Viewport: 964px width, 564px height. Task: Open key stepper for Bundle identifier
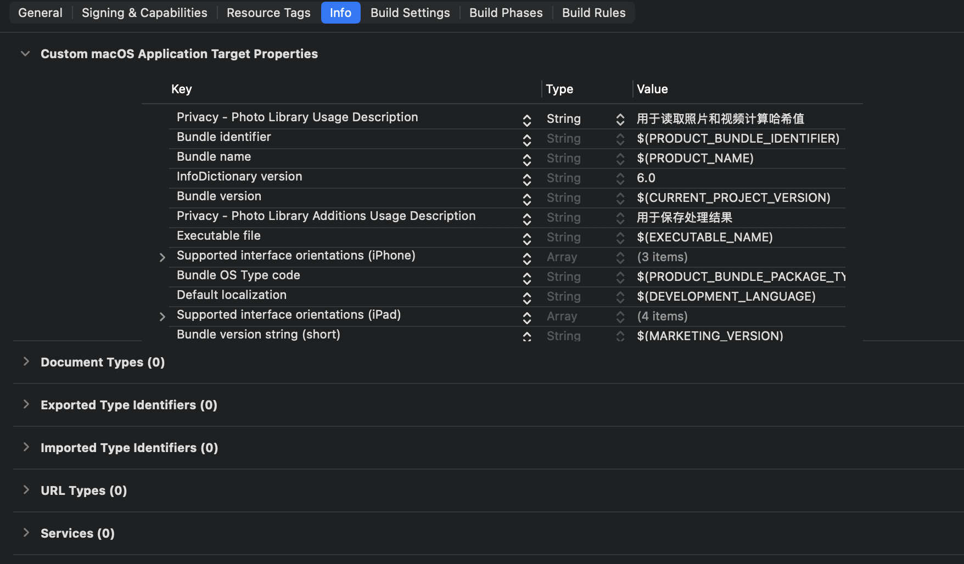(x=527, y=139)
